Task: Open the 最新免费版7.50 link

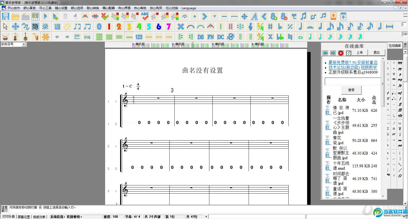Action: (x=353, y=62)
